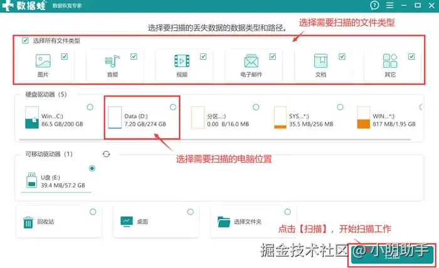Select the 选择文件夹 radio button
Screen dimensions: 439x268
point(287,212)
